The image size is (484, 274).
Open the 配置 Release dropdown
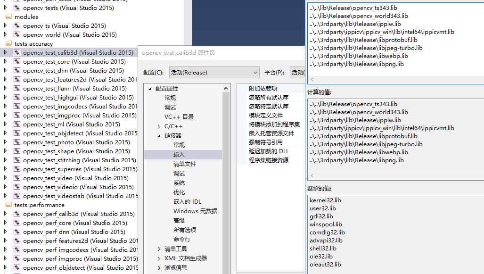214,73
